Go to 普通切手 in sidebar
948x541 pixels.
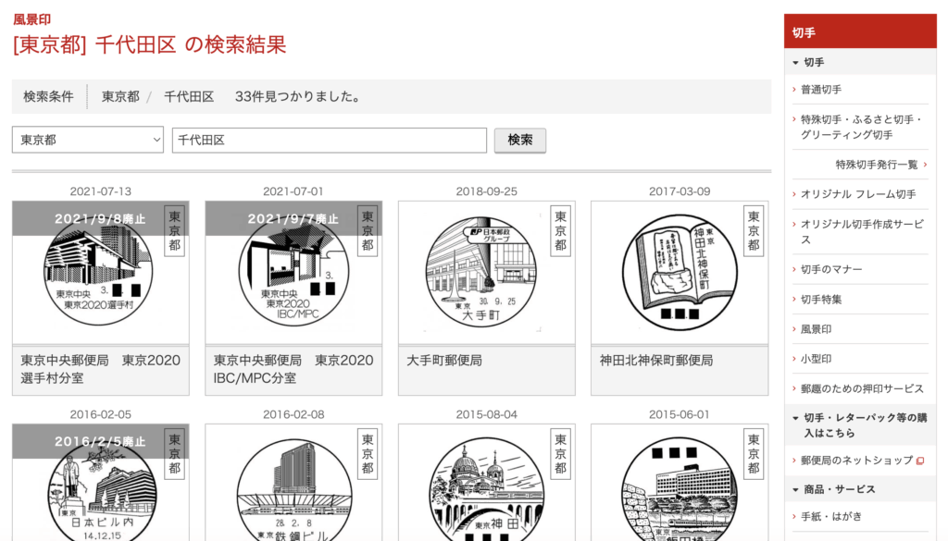821,90
